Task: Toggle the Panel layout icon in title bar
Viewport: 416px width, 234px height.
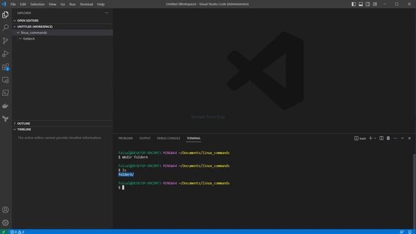Action: point(361,4)
